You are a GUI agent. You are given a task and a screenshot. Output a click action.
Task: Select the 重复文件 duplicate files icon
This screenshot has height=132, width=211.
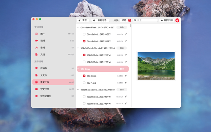coord(36,82)
